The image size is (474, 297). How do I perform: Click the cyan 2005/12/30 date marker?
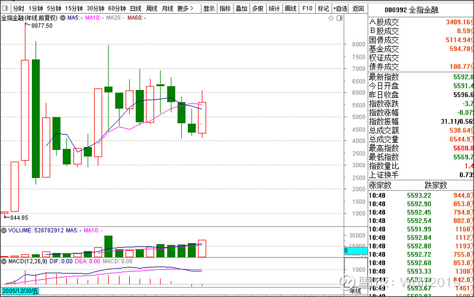(20, 290)
